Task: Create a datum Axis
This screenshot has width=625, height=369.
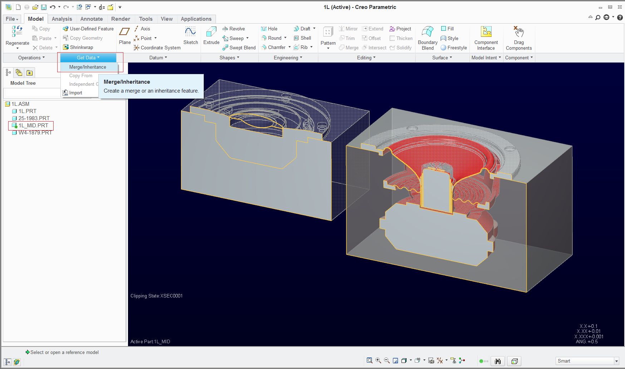Action: coord(142,29)
